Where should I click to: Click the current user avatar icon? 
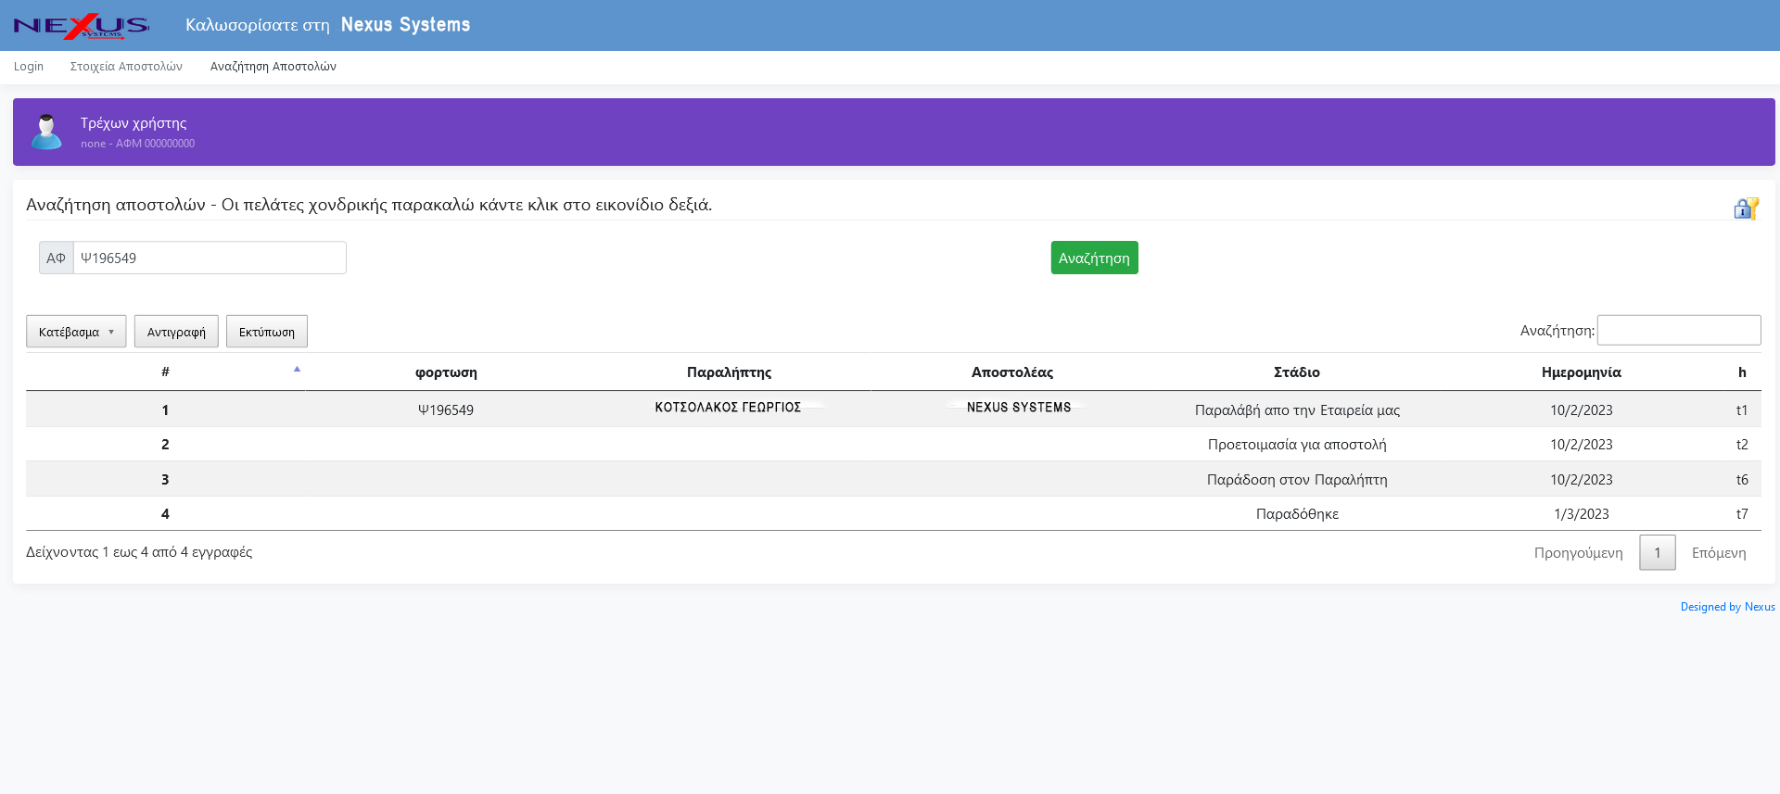click(46, 132)
